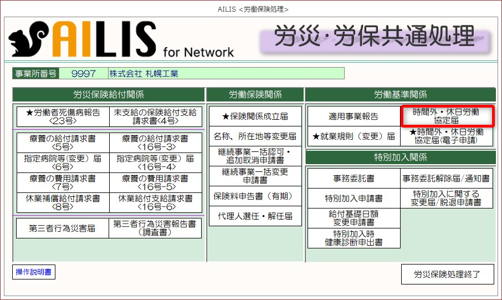
Task: Open 名称、所在地等変更届
Action: point(255,136)
